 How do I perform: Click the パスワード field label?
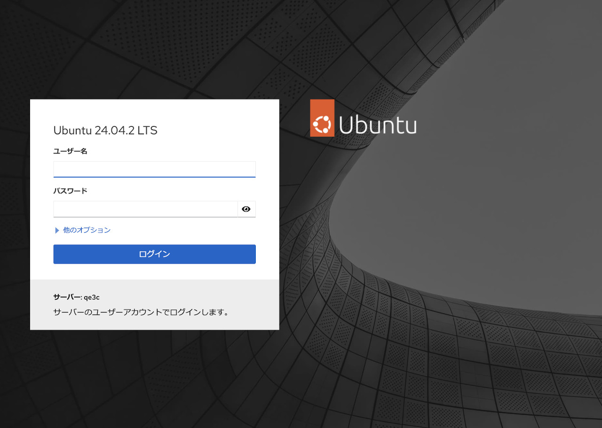click(x=71, y=191)
